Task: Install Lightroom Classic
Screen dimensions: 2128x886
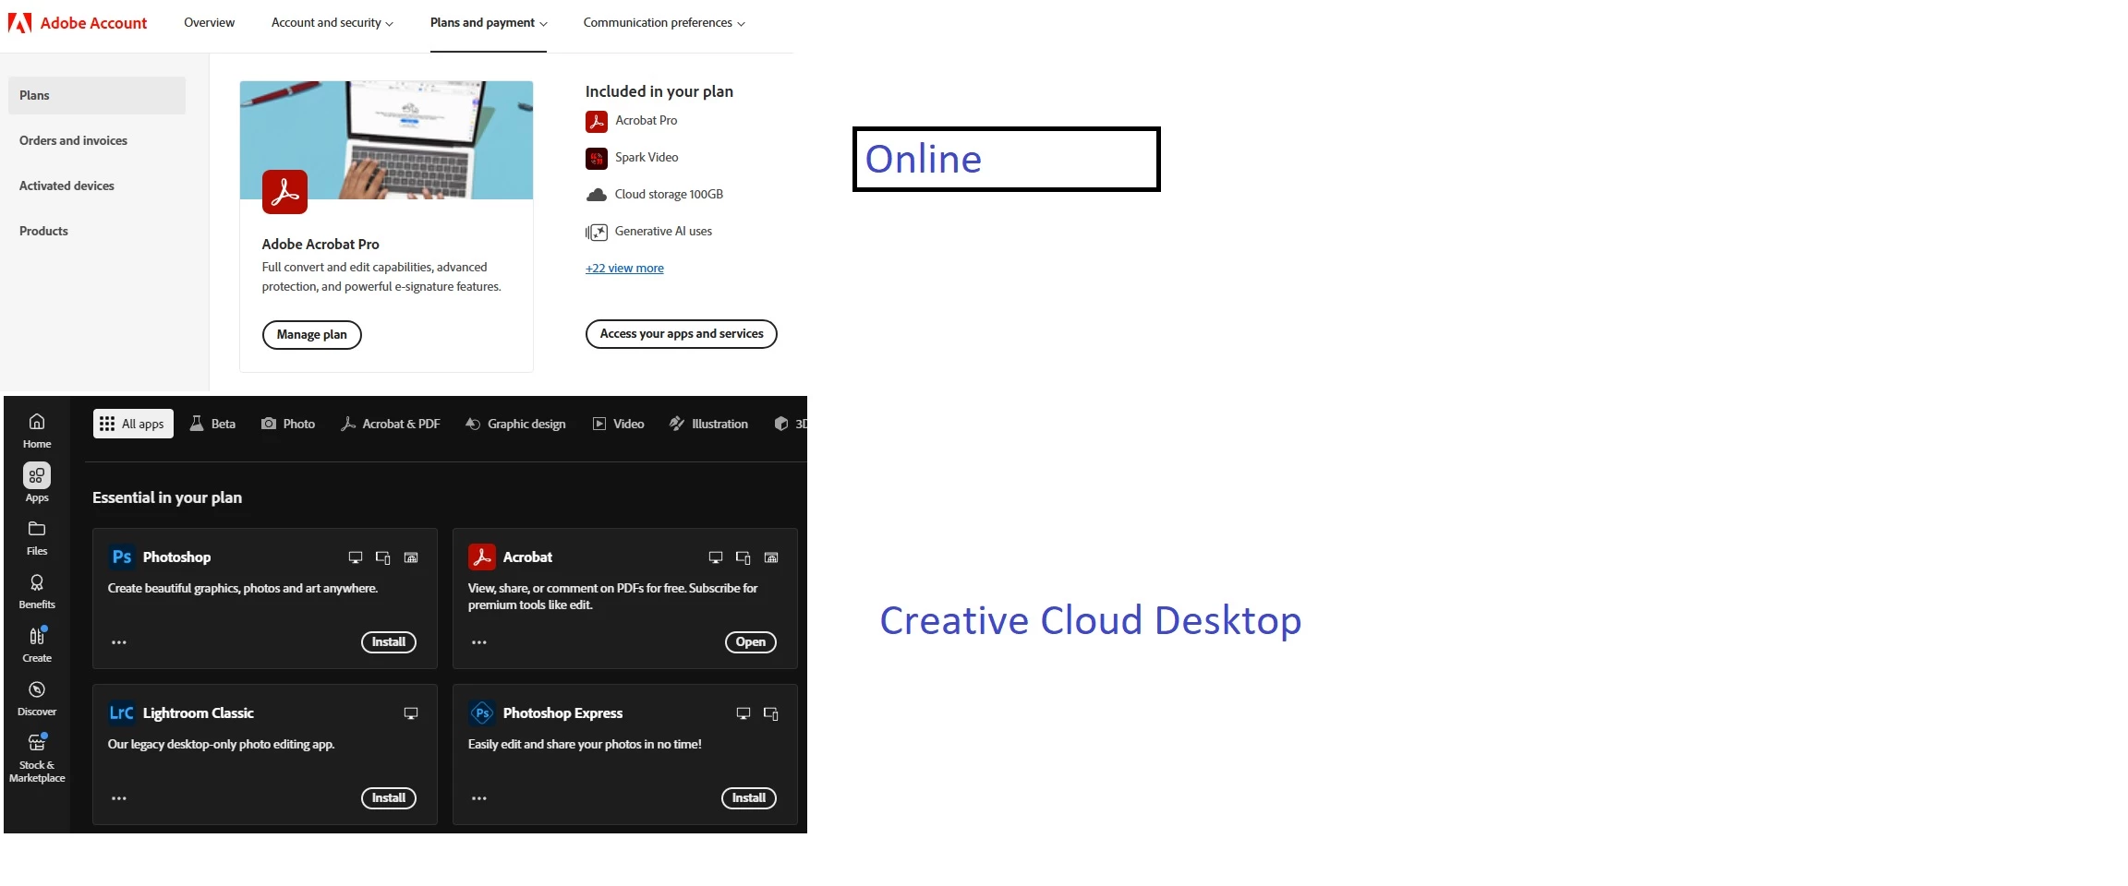Action: pos(389,798)
